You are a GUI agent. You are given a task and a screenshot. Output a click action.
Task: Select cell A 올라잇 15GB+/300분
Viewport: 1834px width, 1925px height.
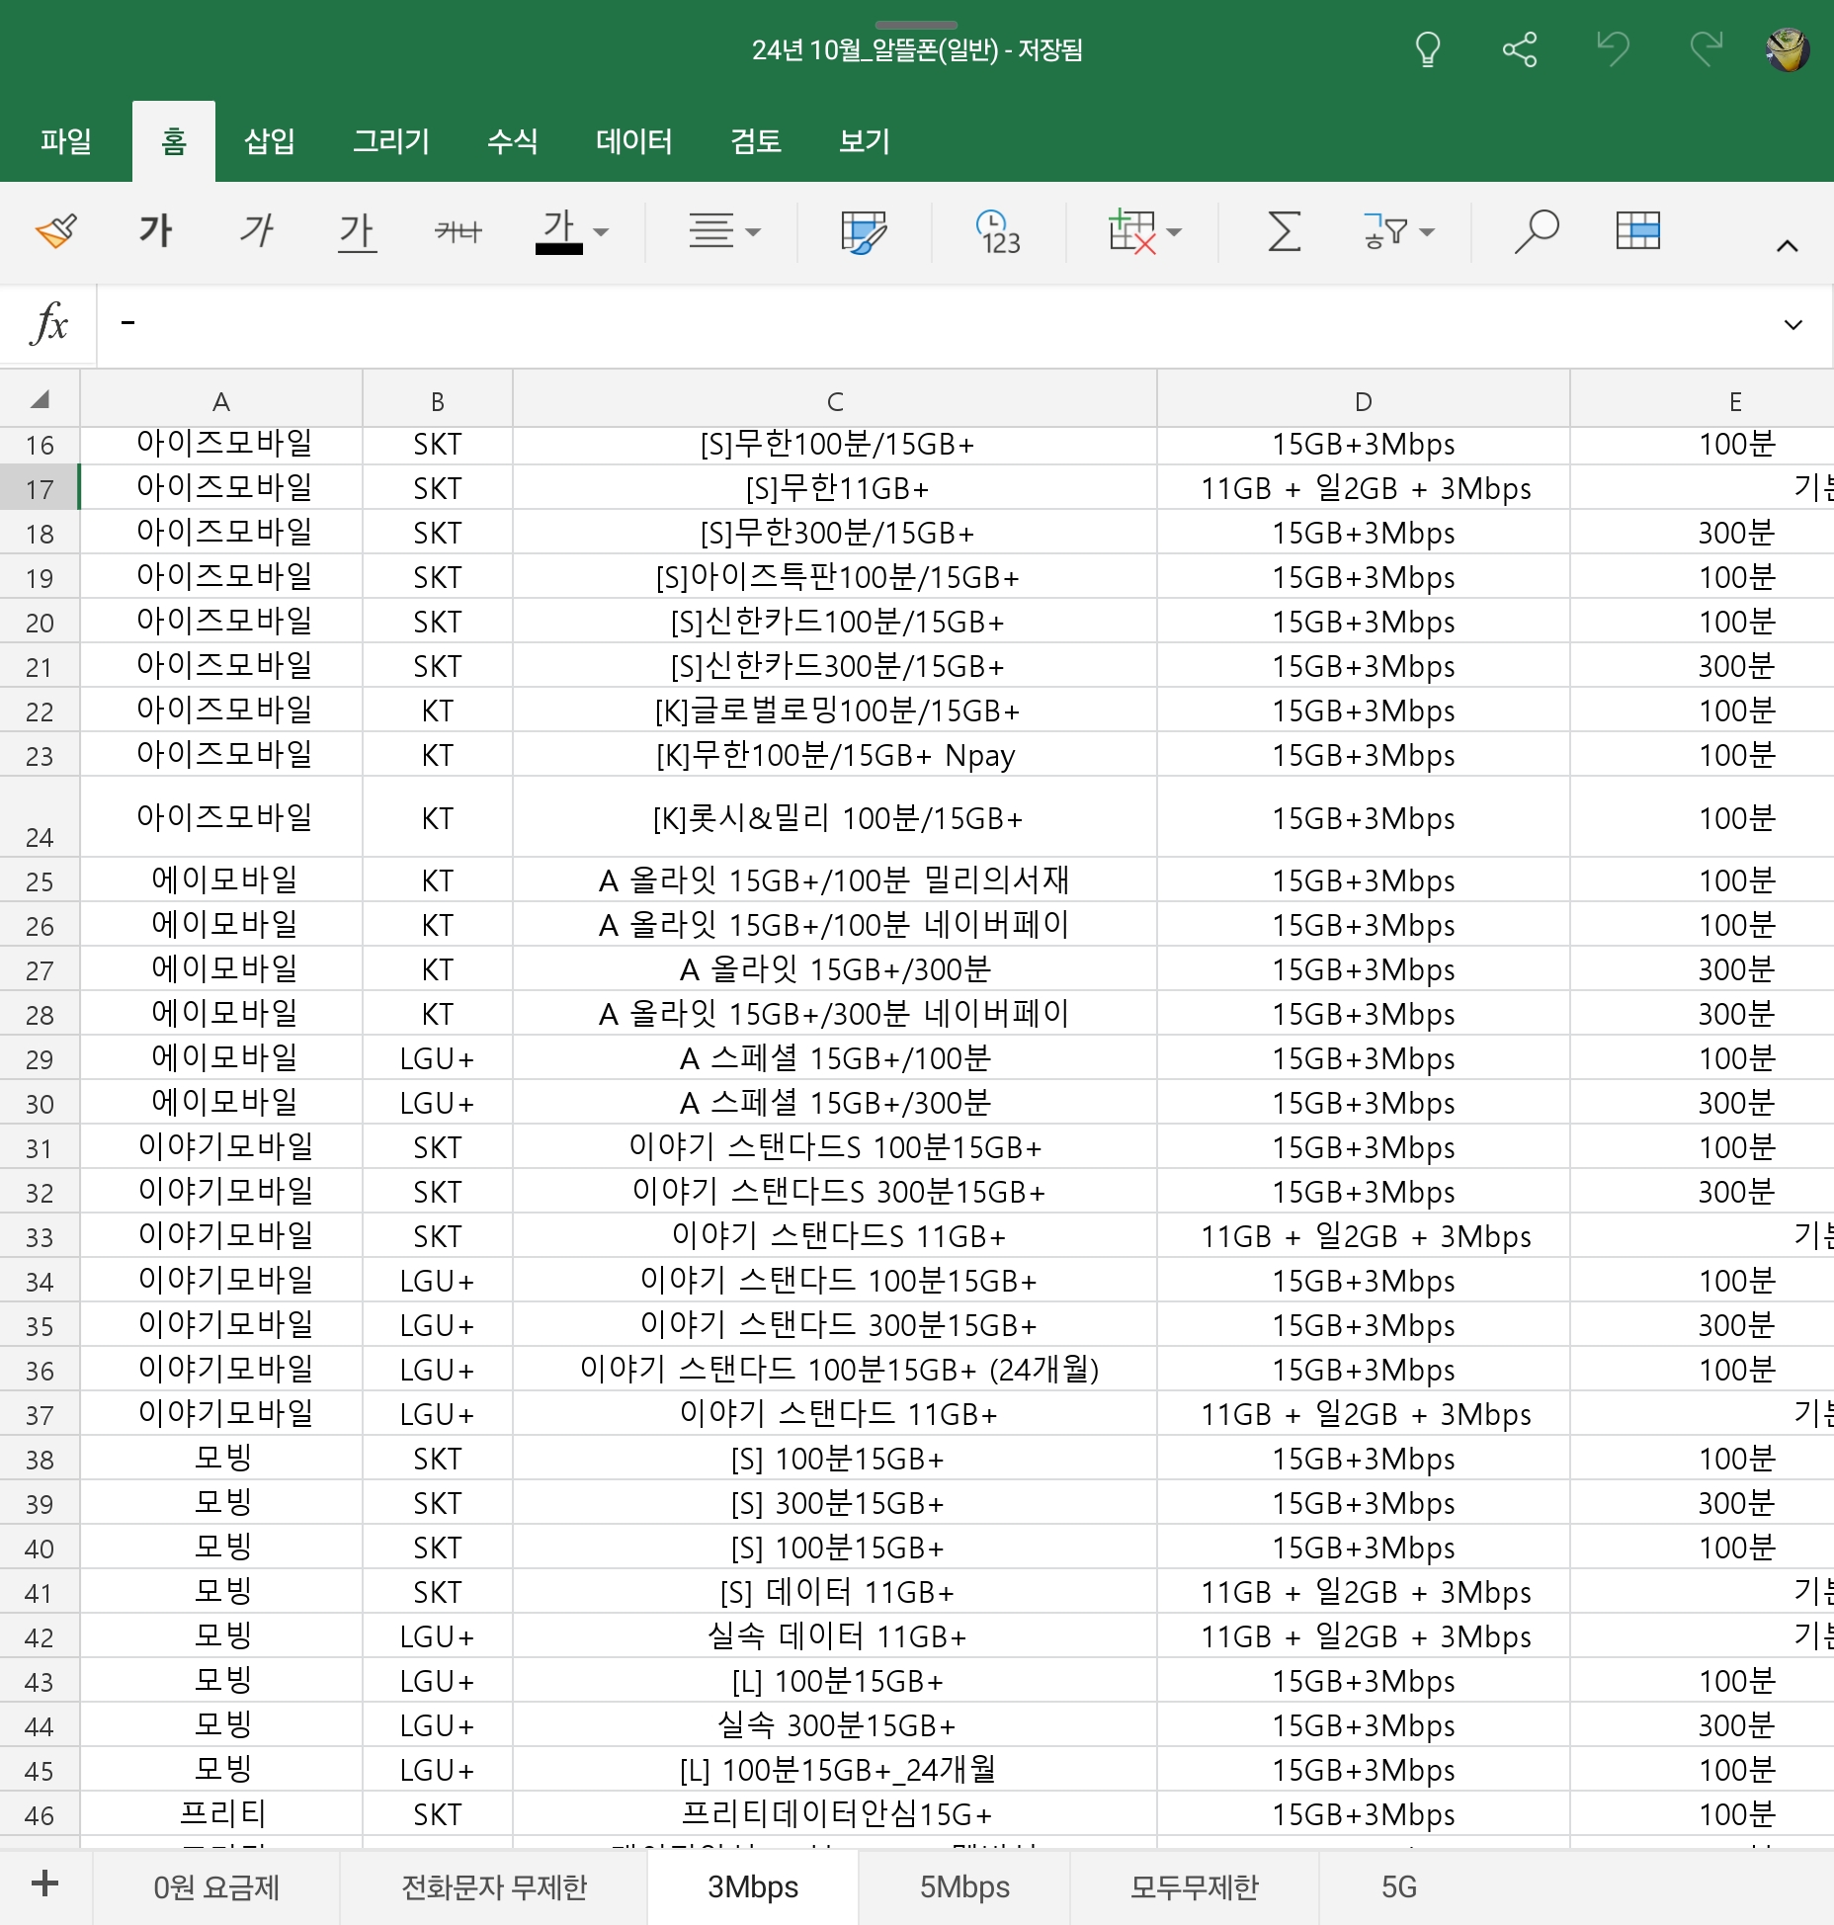835,969
